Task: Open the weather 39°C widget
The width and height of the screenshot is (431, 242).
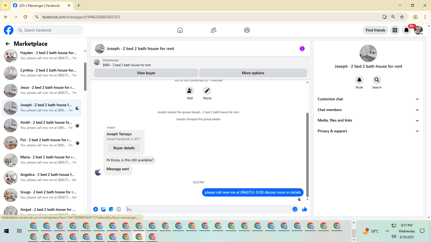Action: [371, 231]
